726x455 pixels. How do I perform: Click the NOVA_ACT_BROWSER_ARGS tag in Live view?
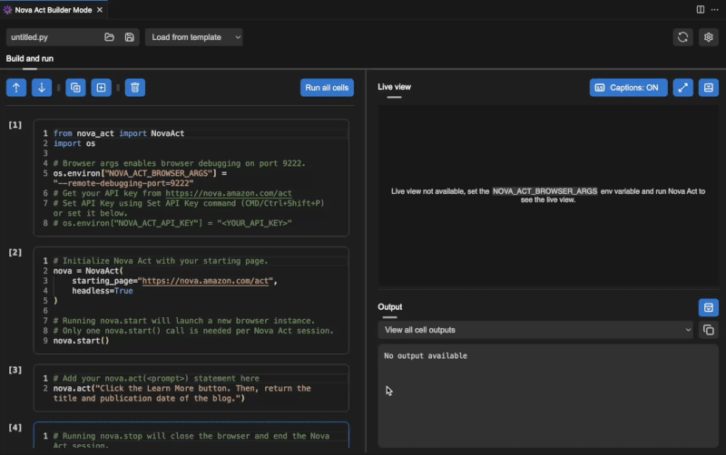pos(544,191)
